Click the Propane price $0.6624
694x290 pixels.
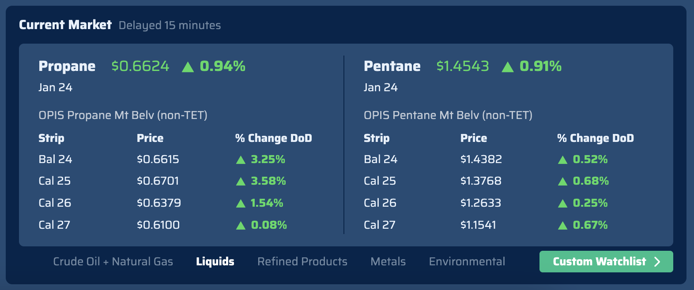pyautogui.click(x=140, y=67)
